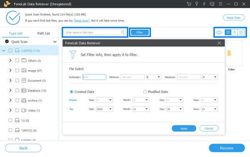The image size is (250, 157).
Task: Open the From Day dropdown
Action: (175, 100)
